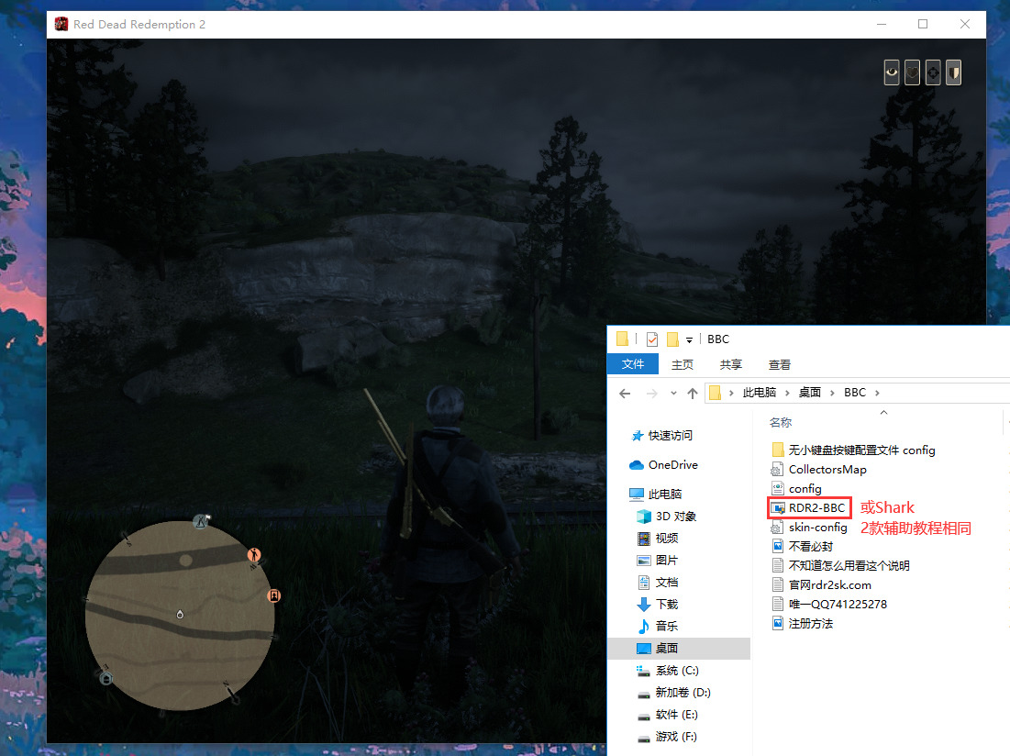The width and height of the screenshot is (1010, 756).
Task: Click the orange person marker on minimap
Action: [254, 554]
